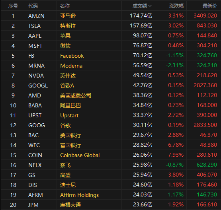Open the Moderna stock name
The width and height of the screenshot is (221, 210).
(x=71, y=66)
